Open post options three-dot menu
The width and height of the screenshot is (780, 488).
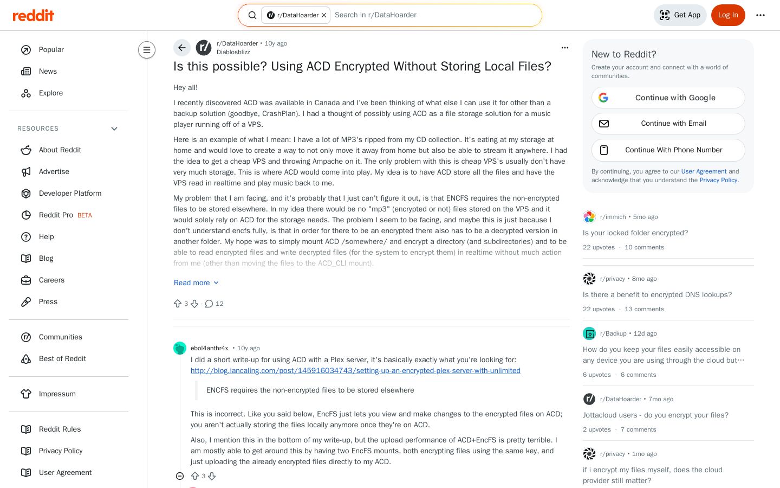(x=565, y=48)
